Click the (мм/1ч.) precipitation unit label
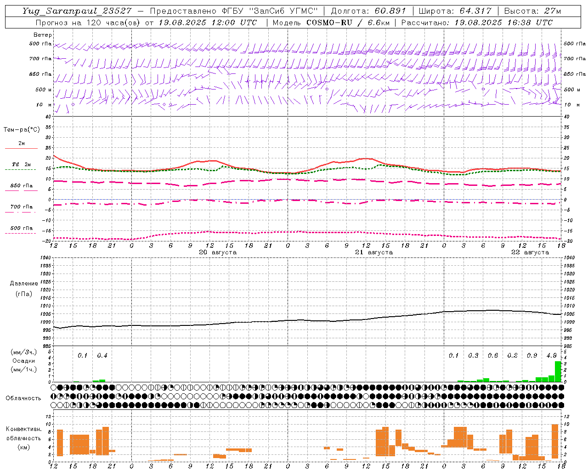Image resolution: width=588 pixels, height=470 pixels. click(24, 369)
